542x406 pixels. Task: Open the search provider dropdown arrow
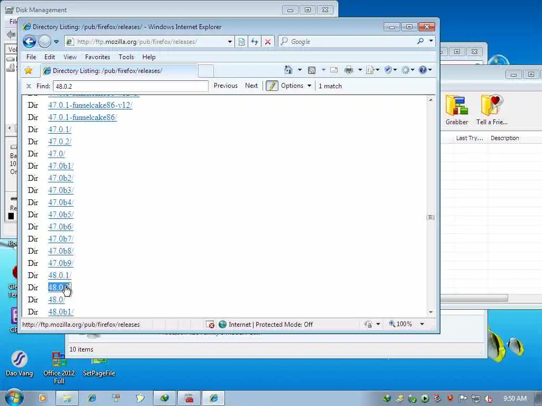[x=431, y=41]
